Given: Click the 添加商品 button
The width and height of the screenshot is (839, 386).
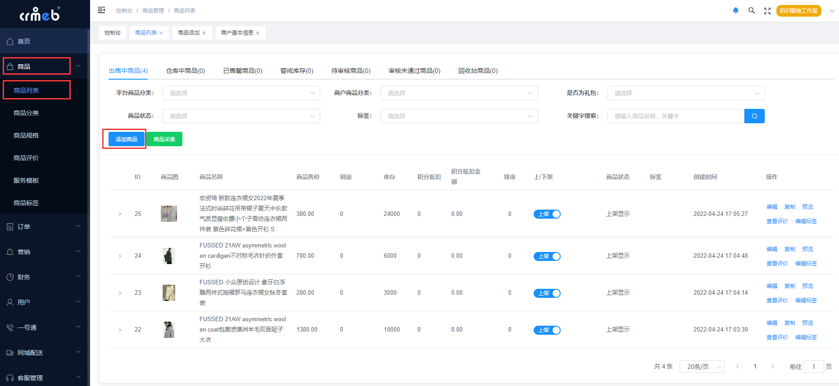Looking at the screenshot, I should pos(127,139).
